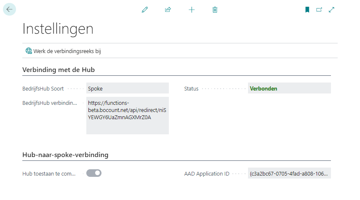This screenshot has height=200, width=360.
Task: Click the BedrijfsHub Soort field showing Spoke
Action: [x=127, y=88]
